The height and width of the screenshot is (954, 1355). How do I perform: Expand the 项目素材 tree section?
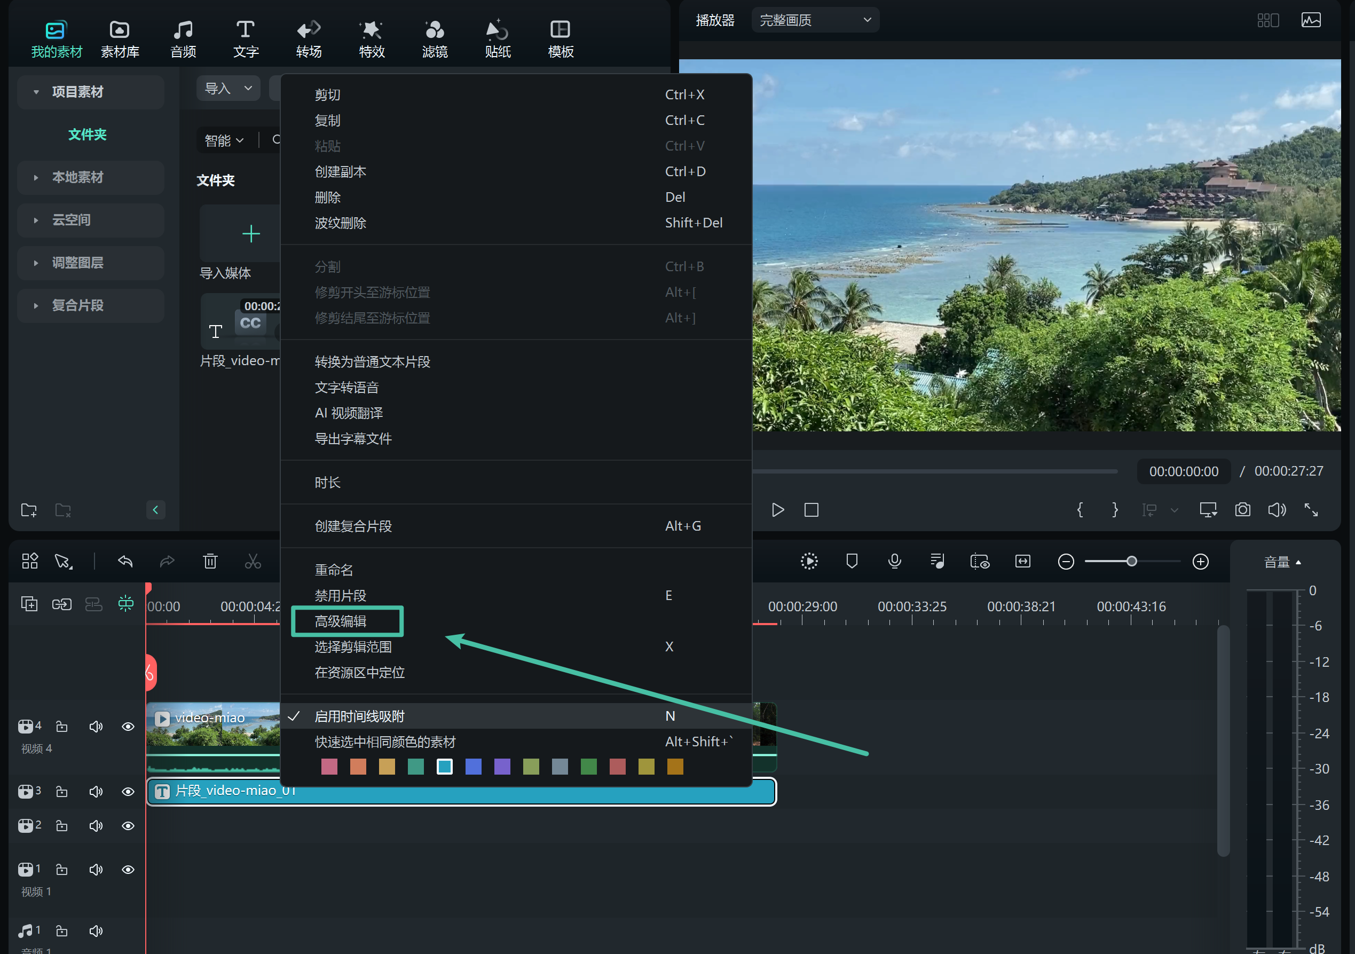click(x=90, y=92)
